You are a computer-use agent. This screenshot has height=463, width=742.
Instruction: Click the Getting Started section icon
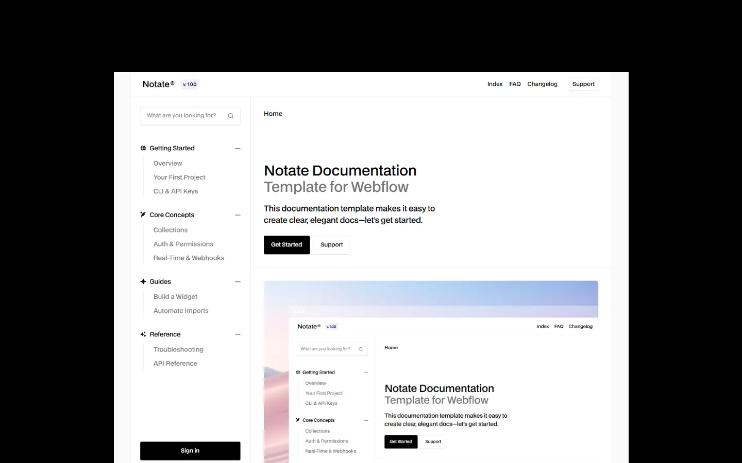[143, 148]
